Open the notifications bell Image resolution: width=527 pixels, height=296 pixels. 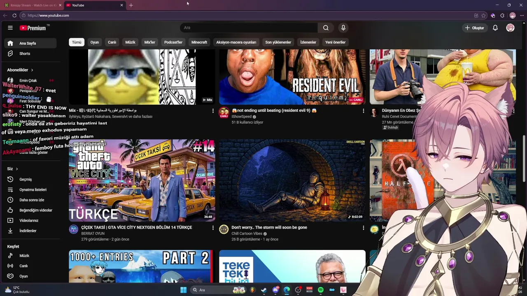tap(495, 28)
